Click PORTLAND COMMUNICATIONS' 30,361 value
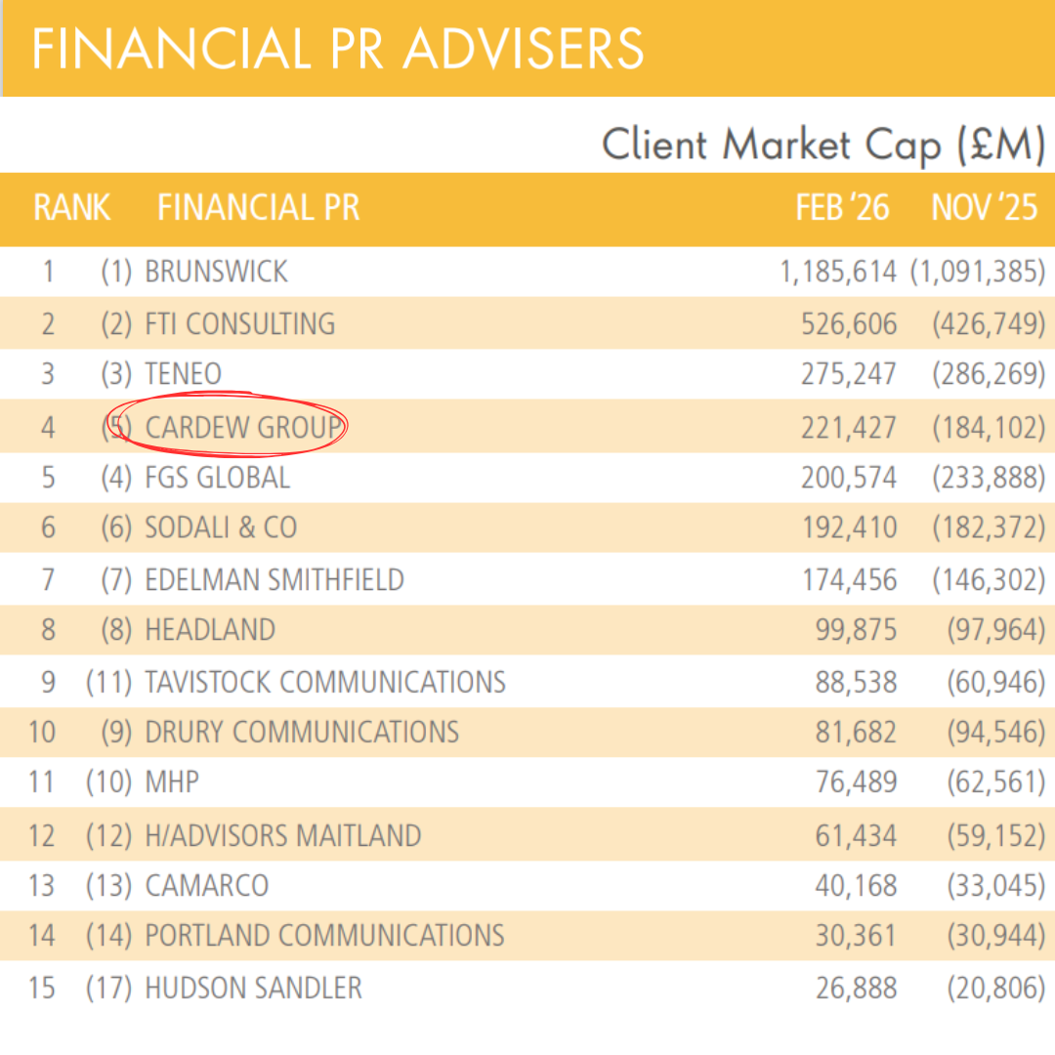The image size is (1055, 1055). [x=855, y=936]
